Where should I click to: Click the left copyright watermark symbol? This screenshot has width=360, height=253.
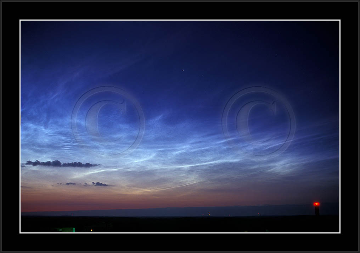coord(108,120)
